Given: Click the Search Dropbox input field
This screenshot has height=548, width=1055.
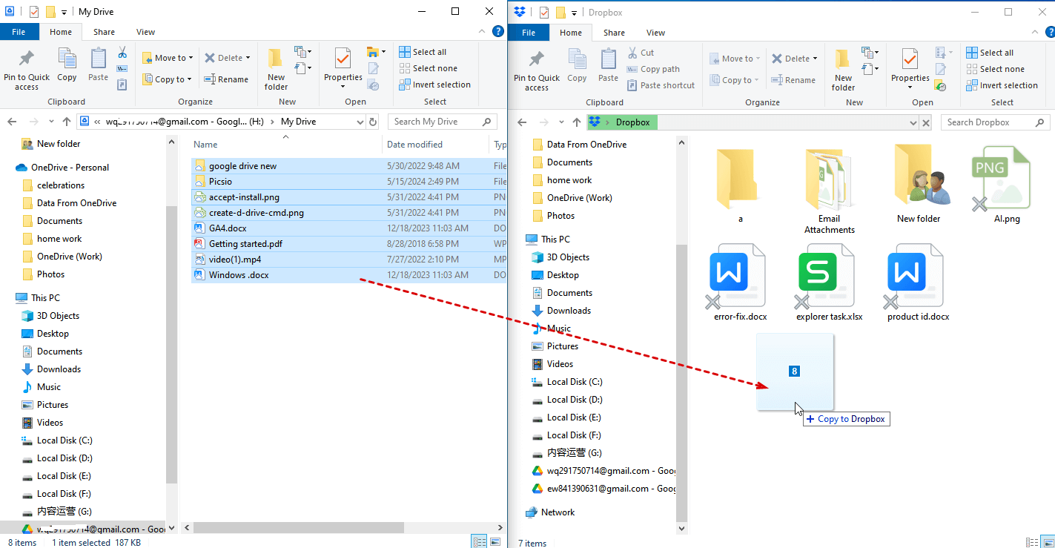Looking at the screenshot, I should 990,122.
